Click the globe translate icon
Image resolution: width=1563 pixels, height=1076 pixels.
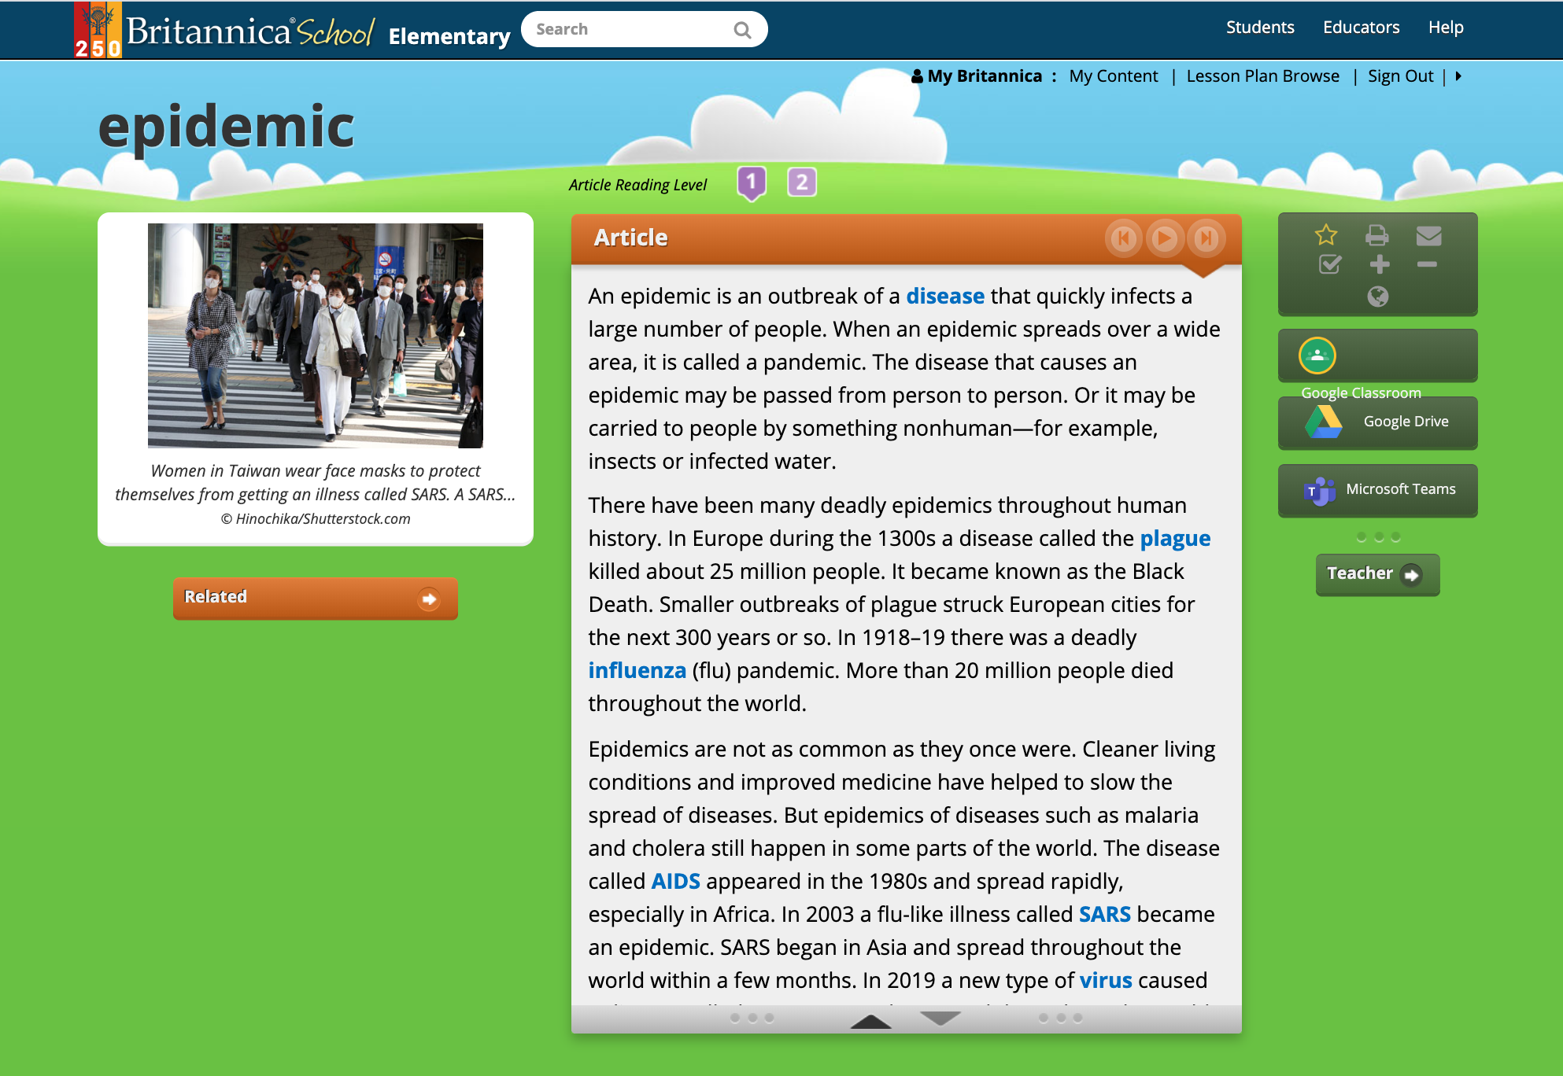tap(1377, 297)
